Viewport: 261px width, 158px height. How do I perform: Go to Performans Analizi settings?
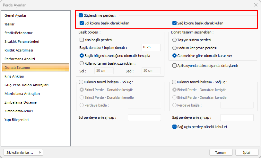[20, 59]
